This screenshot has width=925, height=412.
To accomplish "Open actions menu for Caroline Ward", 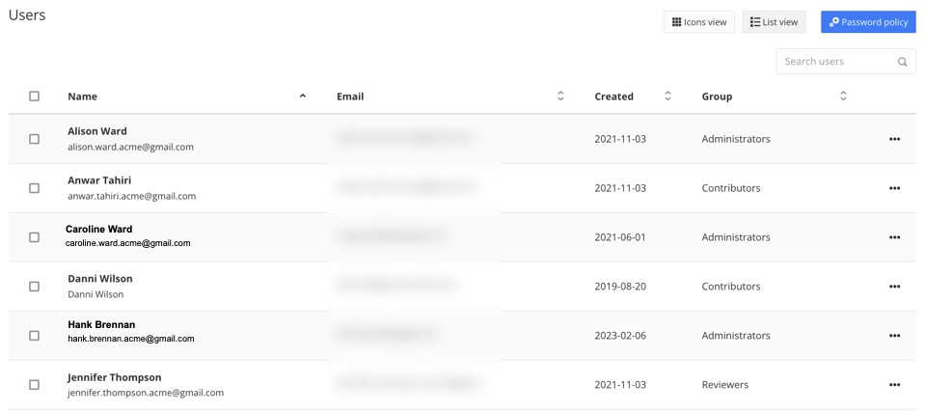I will pyautogui.click(x=894, y=237).
